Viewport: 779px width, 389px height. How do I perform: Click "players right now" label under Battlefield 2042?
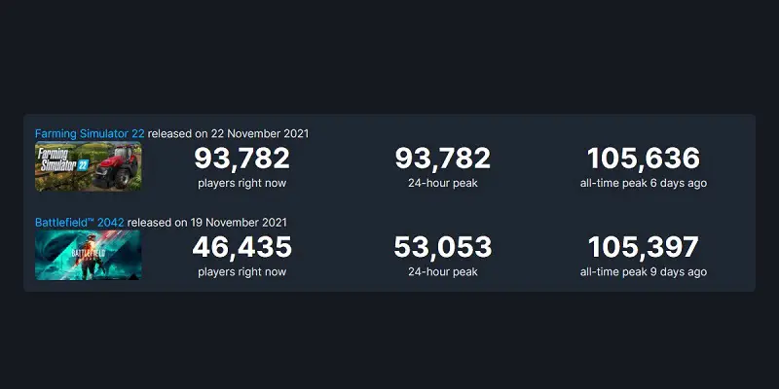tap(241, 271)
